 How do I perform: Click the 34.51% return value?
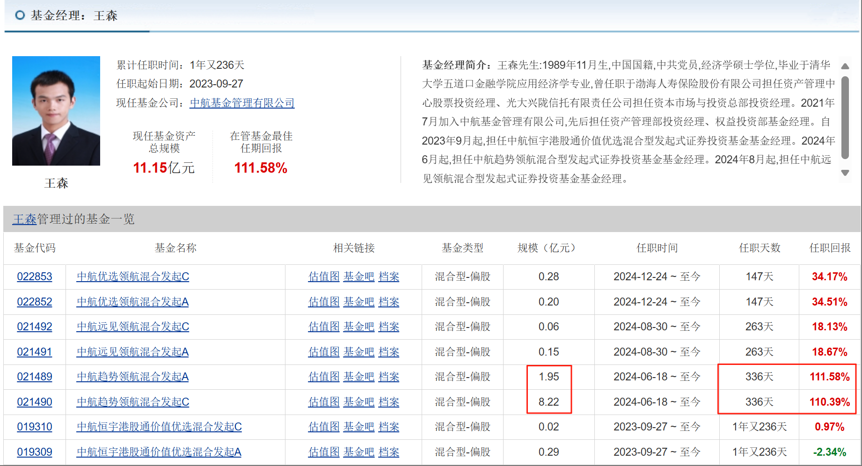(x=830, y=302)
